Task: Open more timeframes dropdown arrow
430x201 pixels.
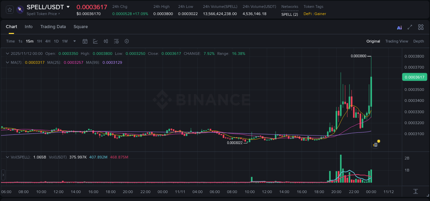Action: [74, 41]
